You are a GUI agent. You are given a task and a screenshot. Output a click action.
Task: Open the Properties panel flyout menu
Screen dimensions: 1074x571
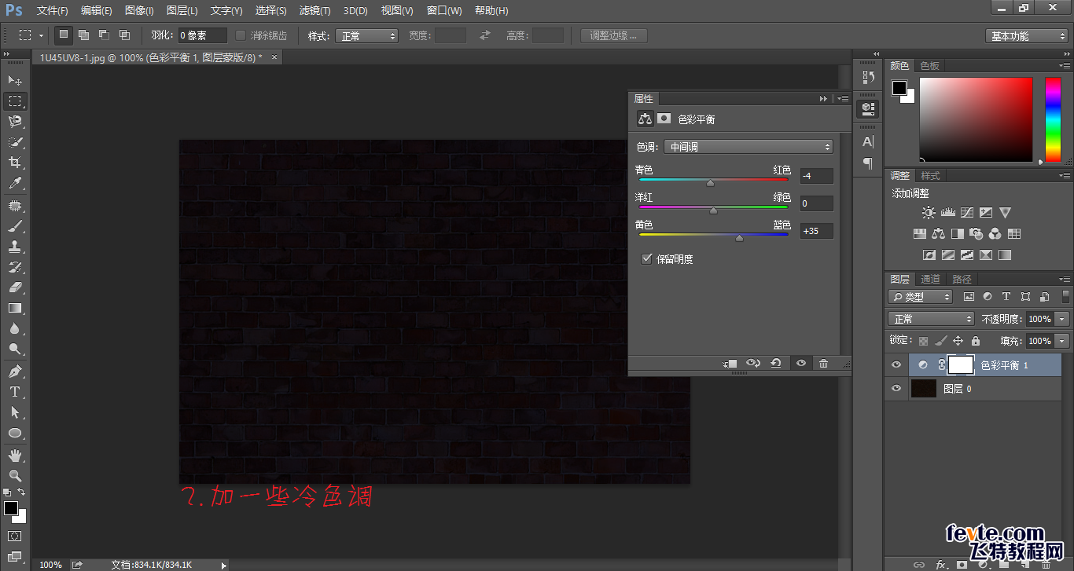tap(843, 99)
